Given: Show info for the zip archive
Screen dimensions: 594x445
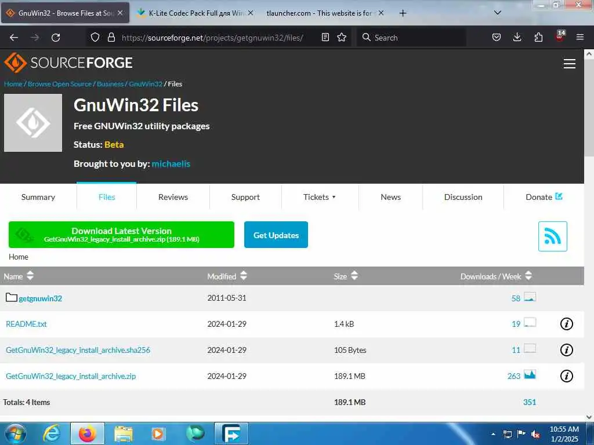Looking at the screenshot, I should tap(566, 376).
